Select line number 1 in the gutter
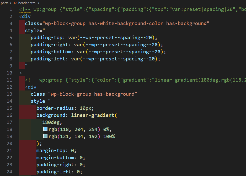 10,9
